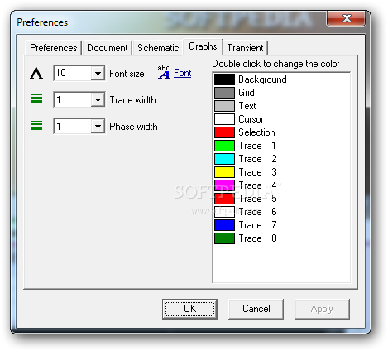Click the 'Background' label in color list
Viewport: 388px width, 351px height.
coord(262,79)
